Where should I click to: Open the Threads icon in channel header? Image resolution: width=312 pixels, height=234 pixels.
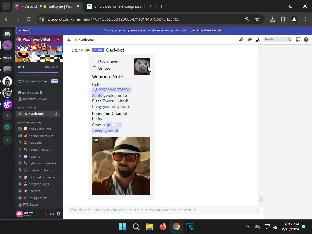point(241,40)
